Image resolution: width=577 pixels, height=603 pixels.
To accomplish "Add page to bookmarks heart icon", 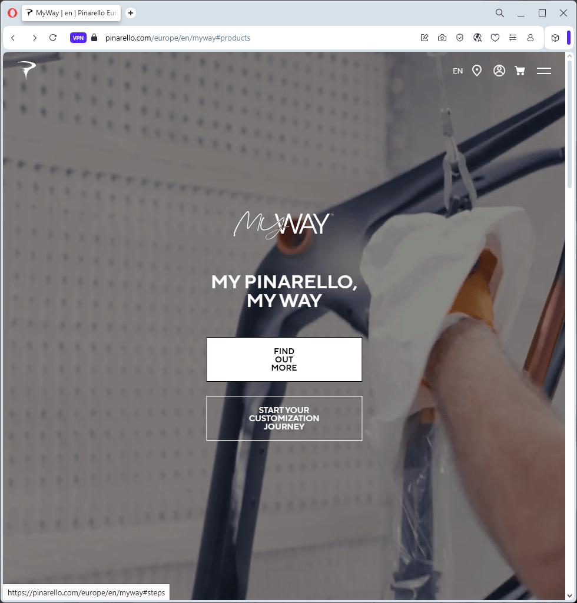I will 495,38.
